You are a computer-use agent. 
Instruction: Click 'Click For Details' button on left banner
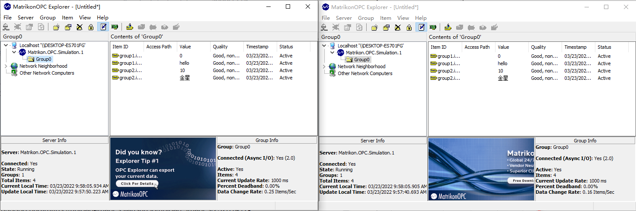137,183
